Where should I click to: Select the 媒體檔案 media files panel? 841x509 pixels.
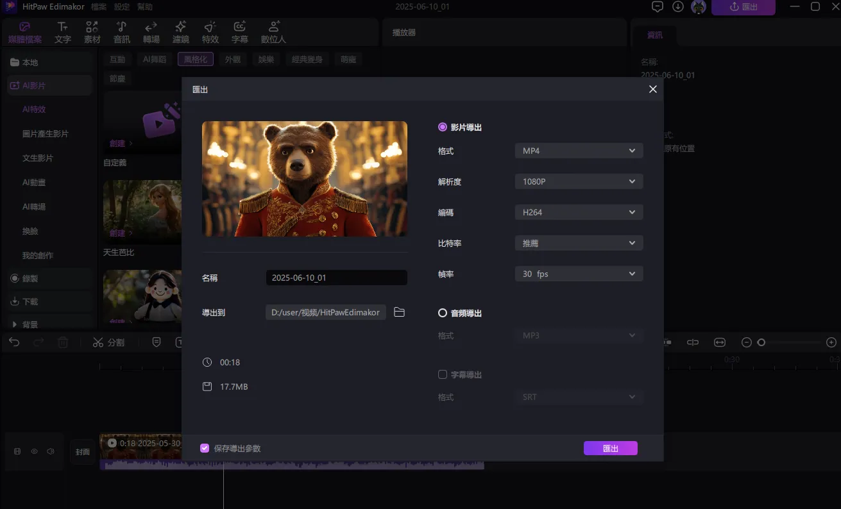pyautogui.click(x=25, y=33)
